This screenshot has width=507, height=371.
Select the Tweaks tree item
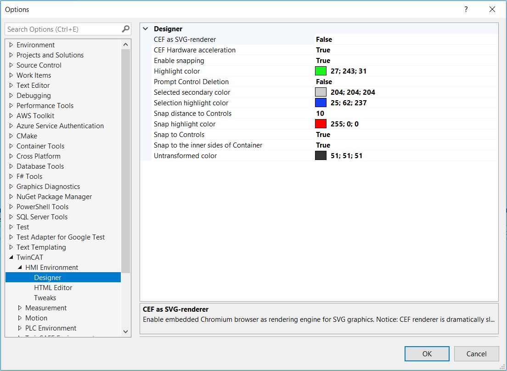click(45, 297)
